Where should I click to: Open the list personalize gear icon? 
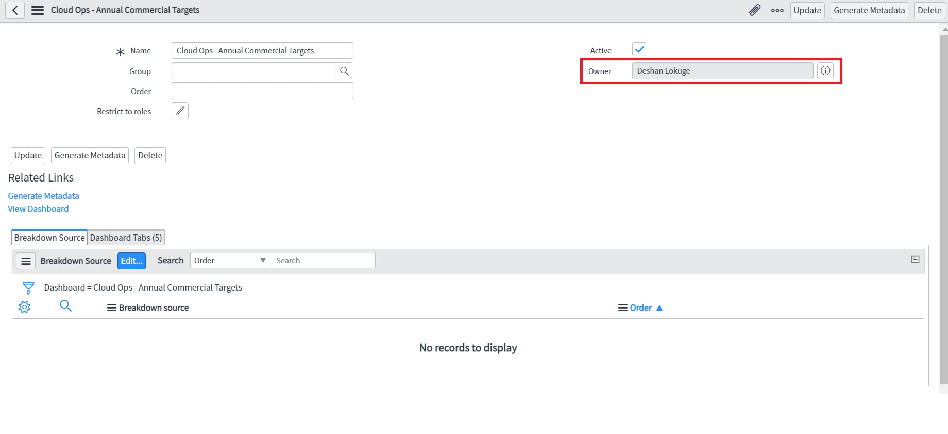pos(24,307)
